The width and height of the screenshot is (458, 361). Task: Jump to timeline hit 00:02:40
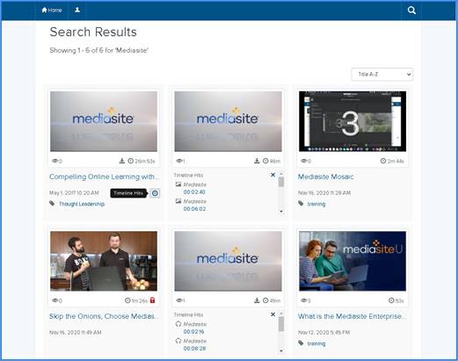tap(194, 192)
